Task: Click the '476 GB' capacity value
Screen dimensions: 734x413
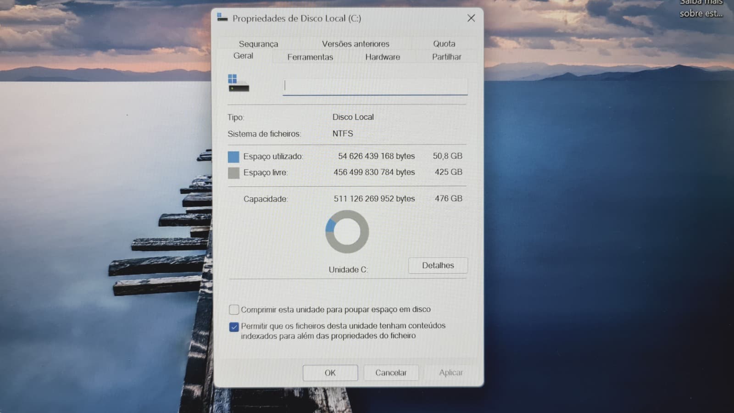Action: click(448, 199)
